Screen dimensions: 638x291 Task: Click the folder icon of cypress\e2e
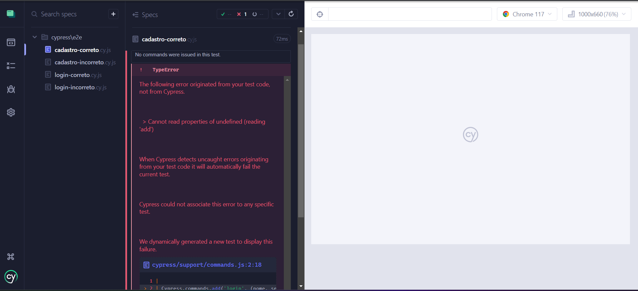pyautogui.click(x=45, y=37)
